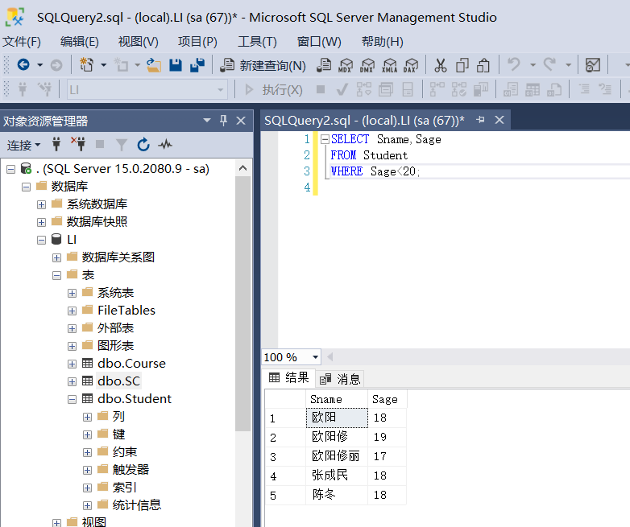Collapse the dbo.Student table
The width and height of the screenshot is (630, 527).
72,399
